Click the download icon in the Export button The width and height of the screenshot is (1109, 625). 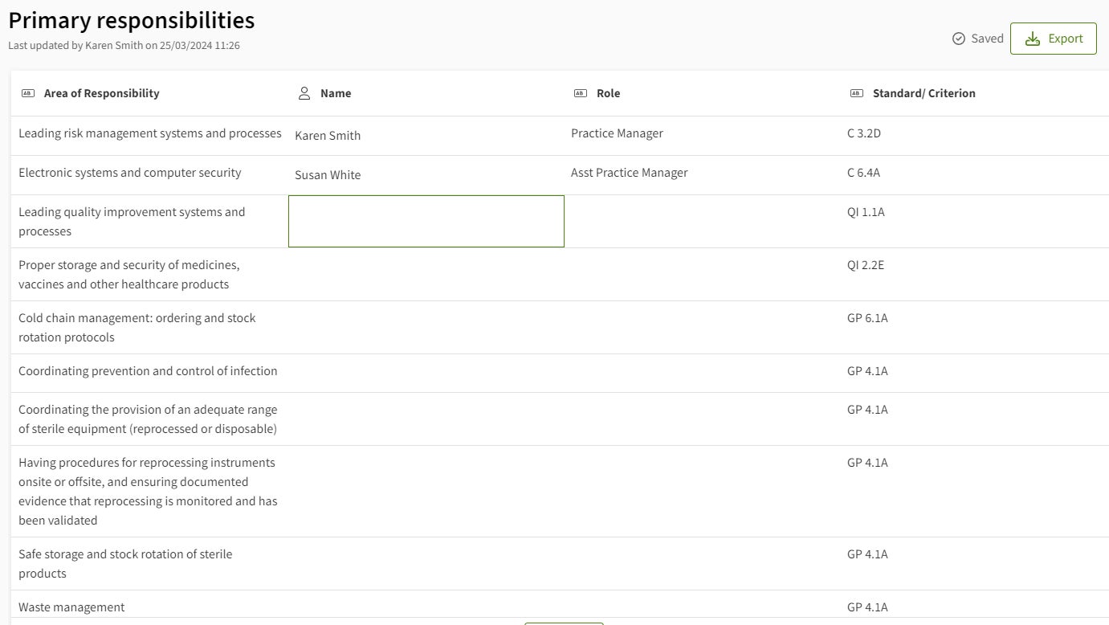point(1033,39)
